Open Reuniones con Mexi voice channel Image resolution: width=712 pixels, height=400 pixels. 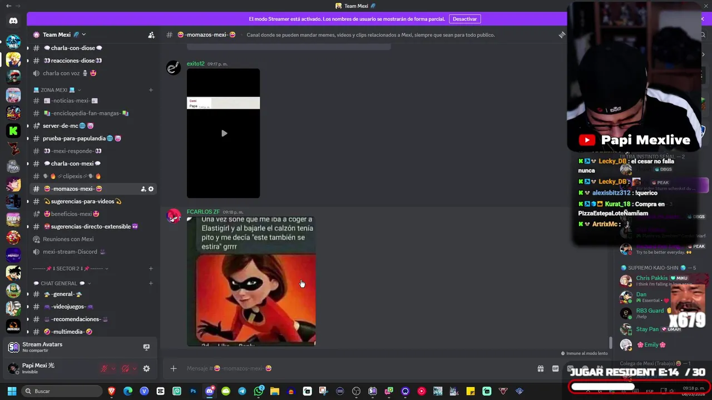(x=93, y=239)
